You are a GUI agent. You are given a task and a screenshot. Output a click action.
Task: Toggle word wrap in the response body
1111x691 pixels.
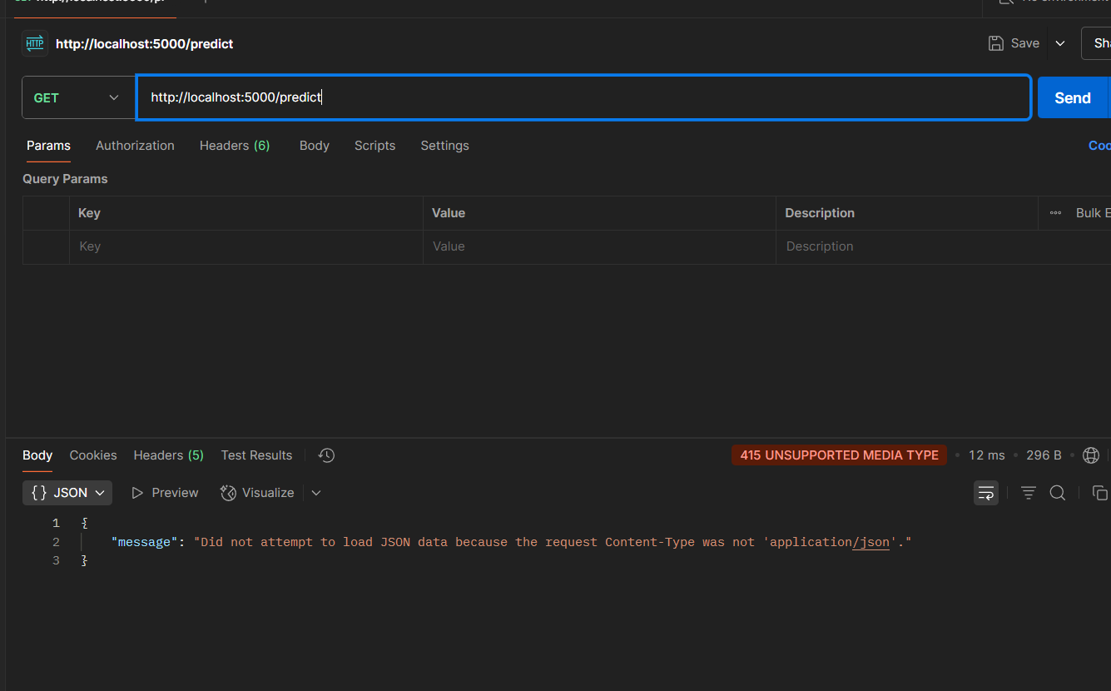click(x=986, y=493)
